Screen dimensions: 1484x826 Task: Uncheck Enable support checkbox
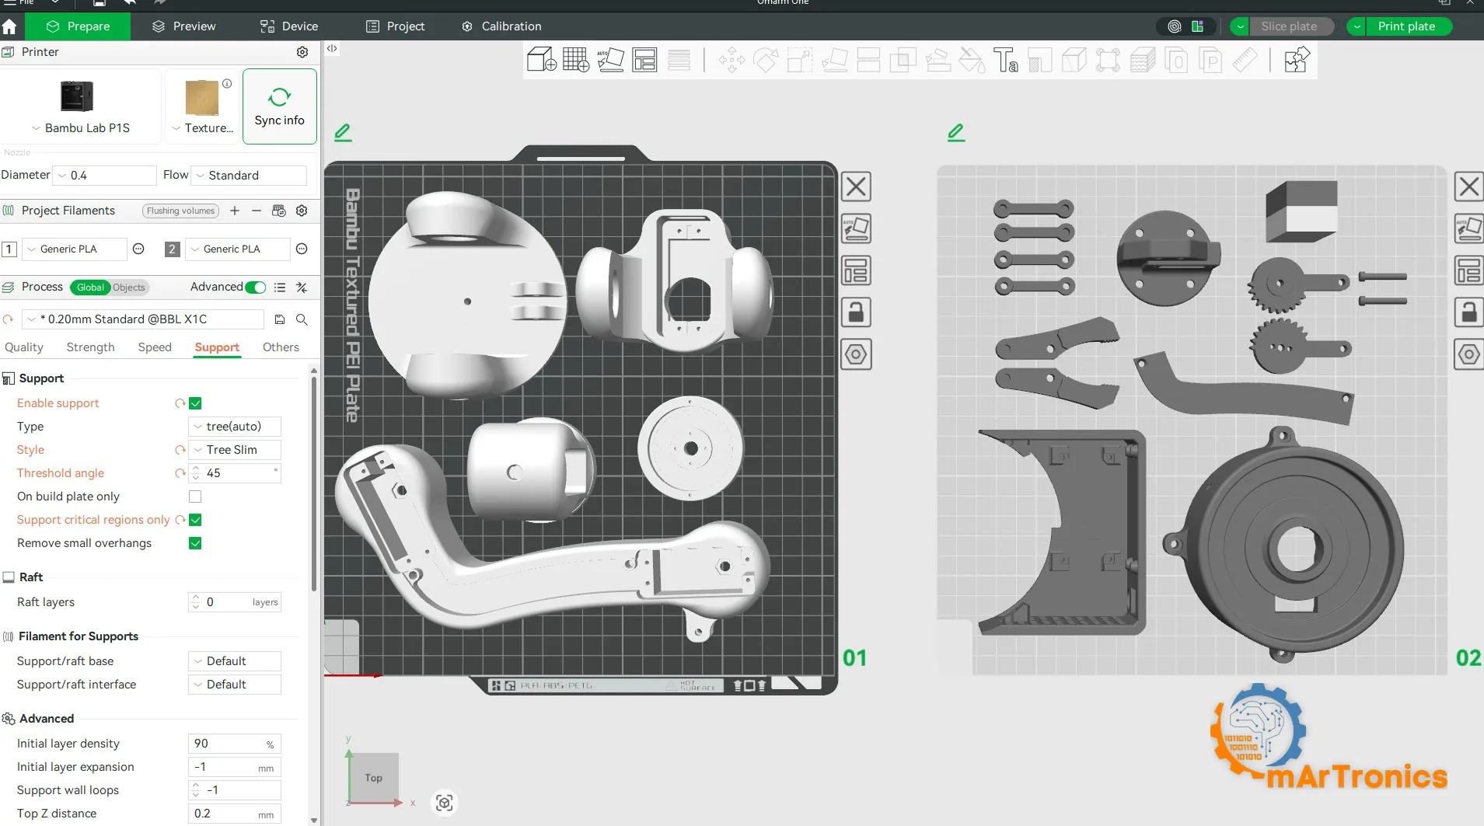coord(195,403)
